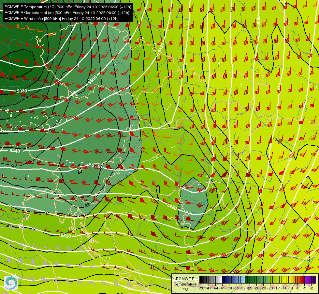
Task: Select the ECMWF-E Wind title line
Action: 62,19
